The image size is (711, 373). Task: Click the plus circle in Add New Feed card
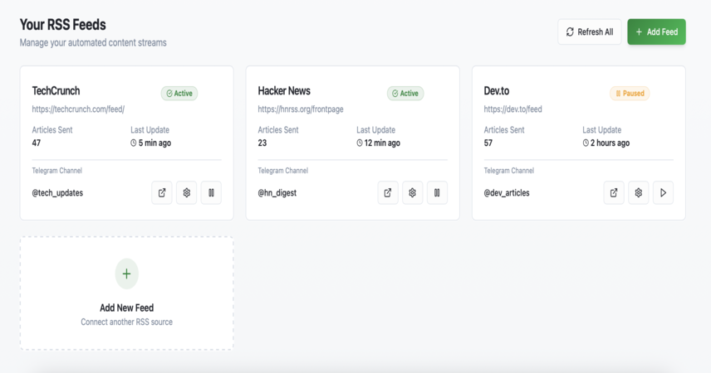pos(126,274)
